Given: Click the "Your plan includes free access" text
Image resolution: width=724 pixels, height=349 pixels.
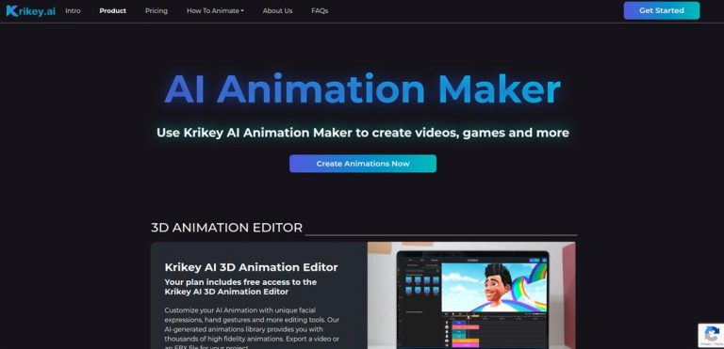Looking at the screenshot, I should pyautogui.click(x=240, y=287).
